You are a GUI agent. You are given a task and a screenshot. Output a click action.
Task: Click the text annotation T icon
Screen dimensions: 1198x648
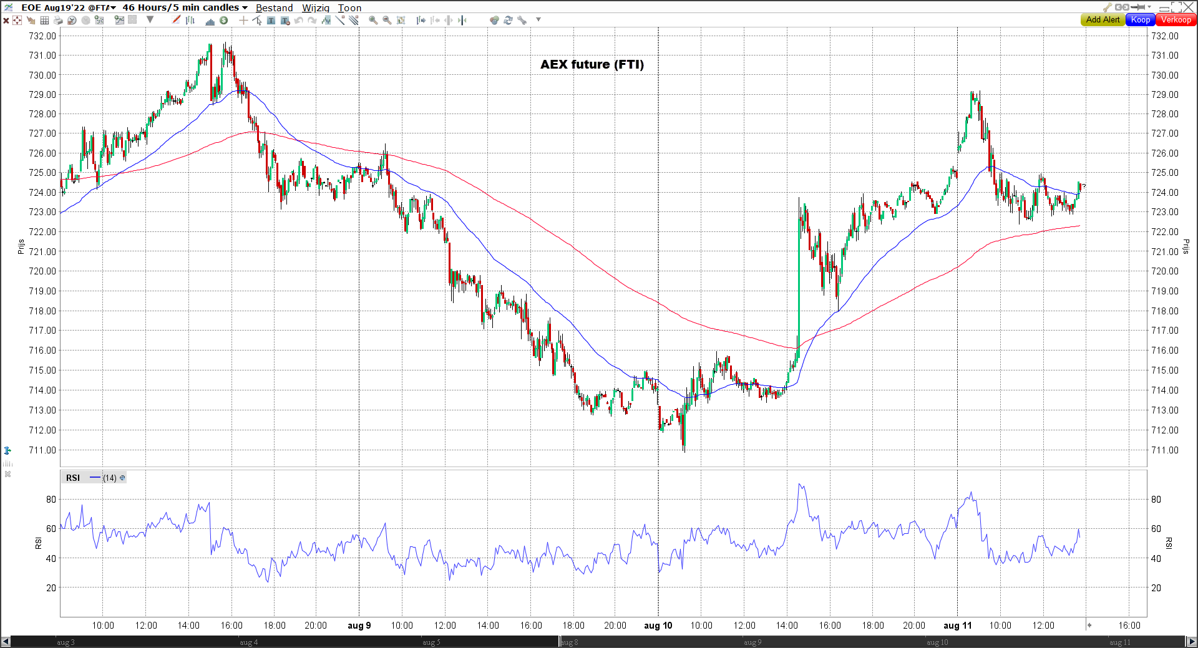(x=271, y=20)
